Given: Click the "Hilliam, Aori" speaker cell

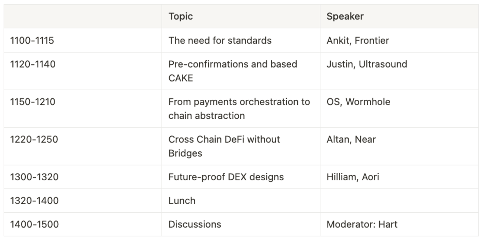Looking at the screenshot, I should pos(352,177).
